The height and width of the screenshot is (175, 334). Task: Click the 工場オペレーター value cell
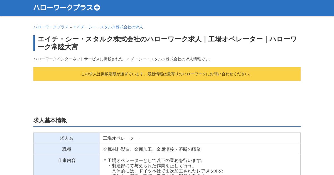[x=200, y=138]
